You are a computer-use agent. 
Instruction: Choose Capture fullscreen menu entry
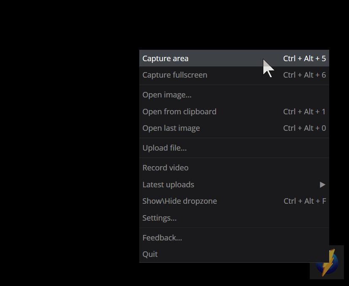175,75
